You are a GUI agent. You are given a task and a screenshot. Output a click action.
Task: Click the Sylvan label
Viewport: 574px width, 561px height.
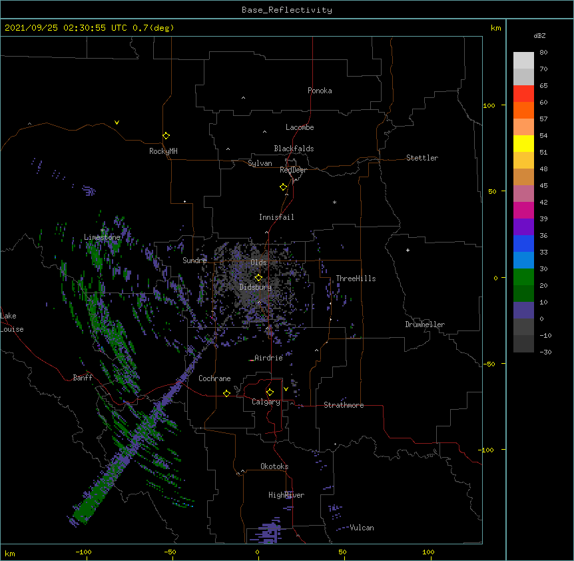(x=260, y=163)
